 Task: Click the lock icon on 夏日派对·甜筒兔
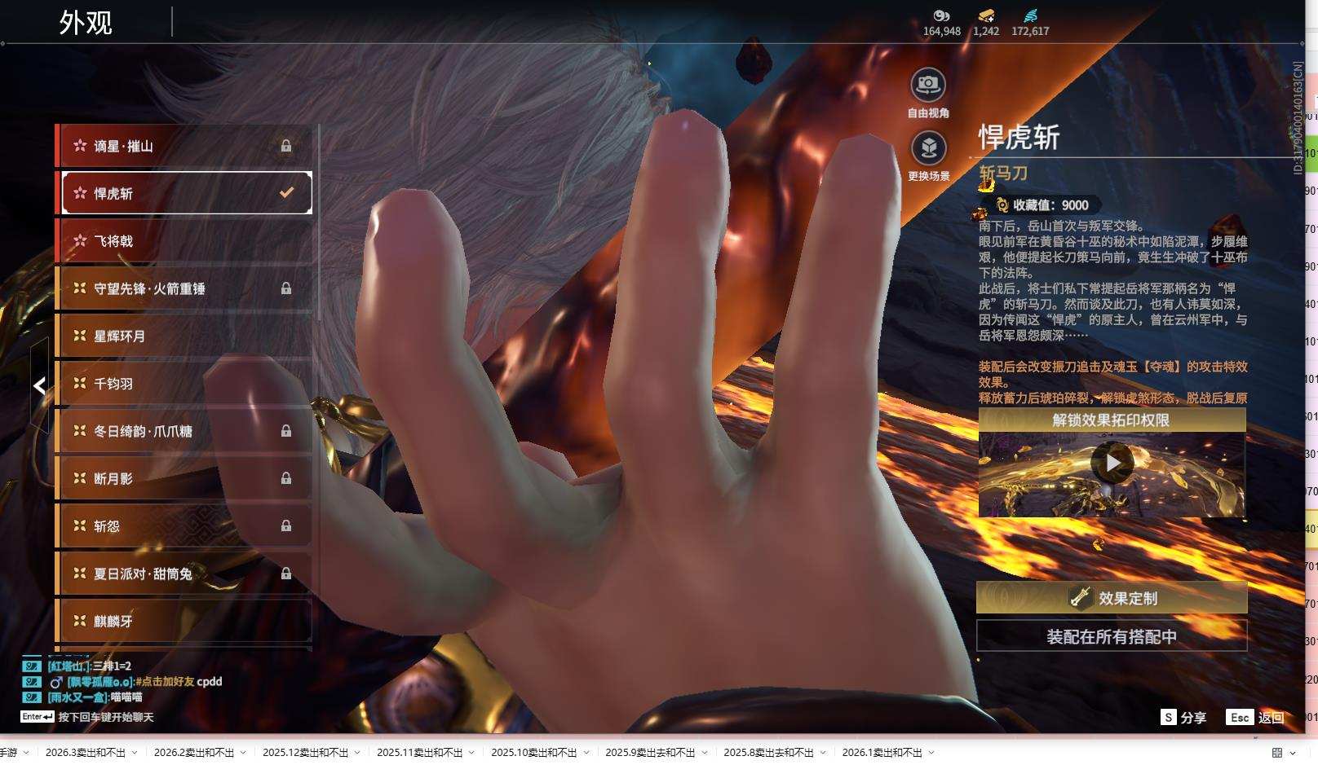pyautogui.click(x=286, y=574)
